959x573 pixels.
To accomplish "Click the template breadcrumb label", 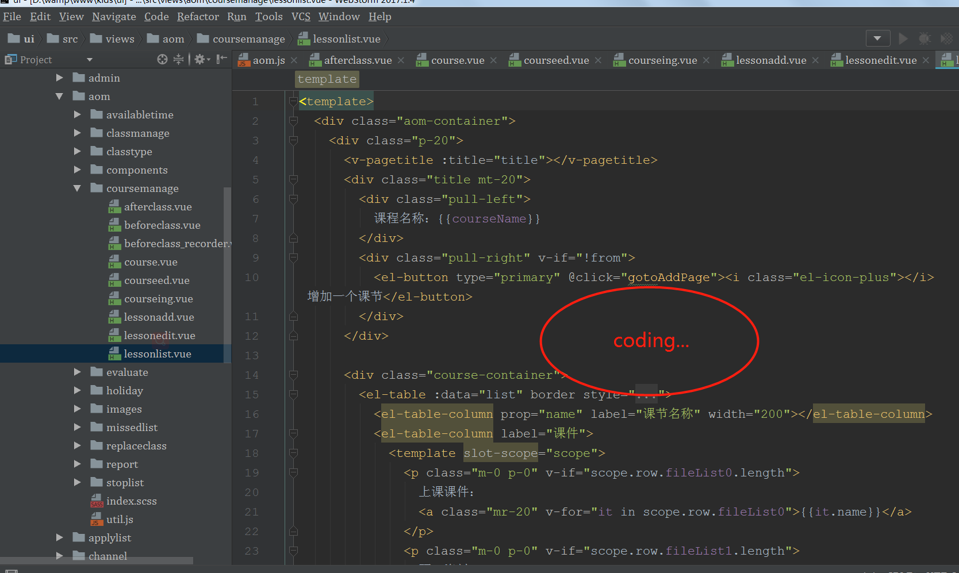I will [x=327, y=79].
